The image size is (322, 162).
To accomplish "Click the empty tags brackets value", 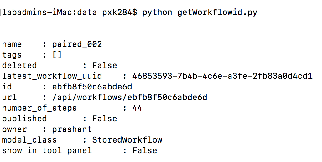I will [x=57, y=55].
